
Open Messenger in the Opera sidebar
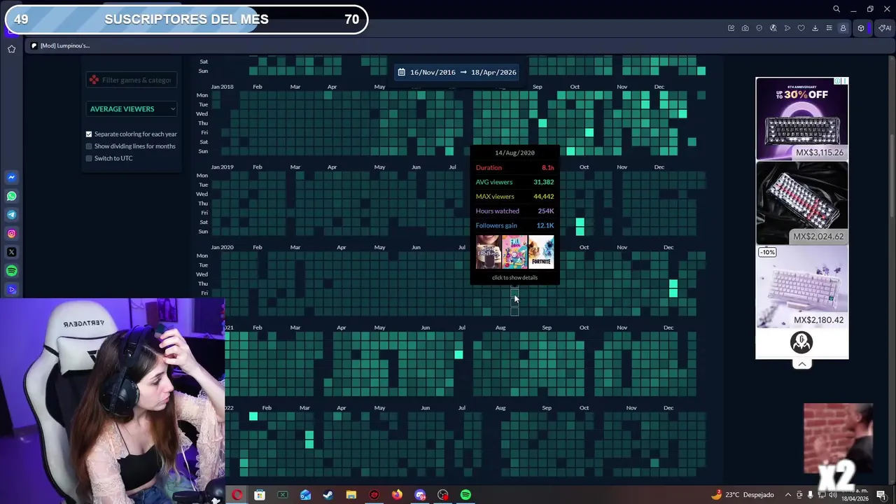(11, 177)
